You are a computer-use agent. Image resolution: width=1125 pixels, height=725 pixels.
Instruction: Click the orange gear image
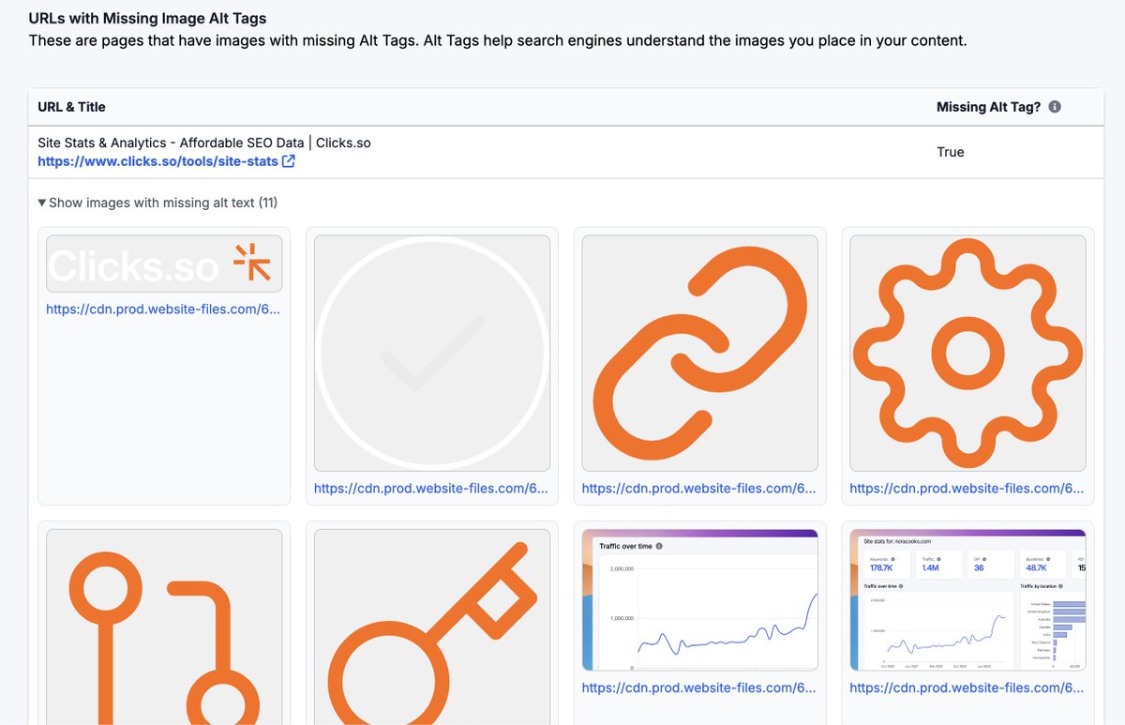[x=967, y=353]
